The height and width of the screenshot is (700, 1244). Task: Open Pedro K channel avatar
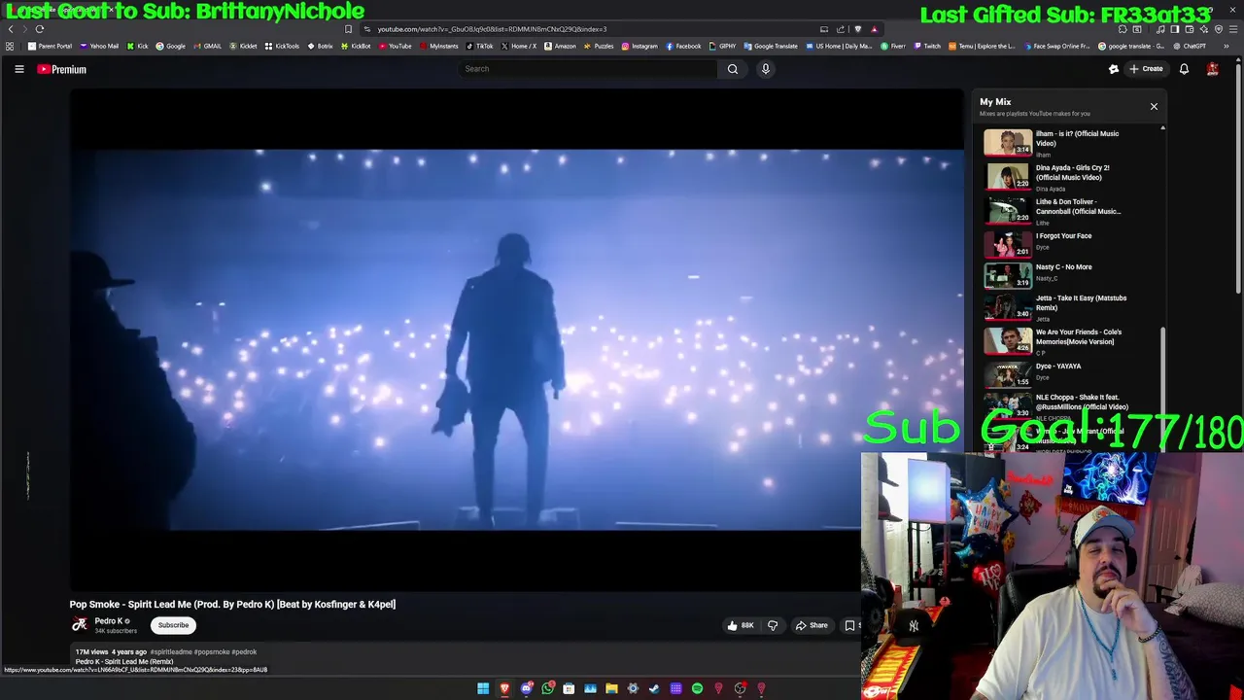[x=80, y=624]
